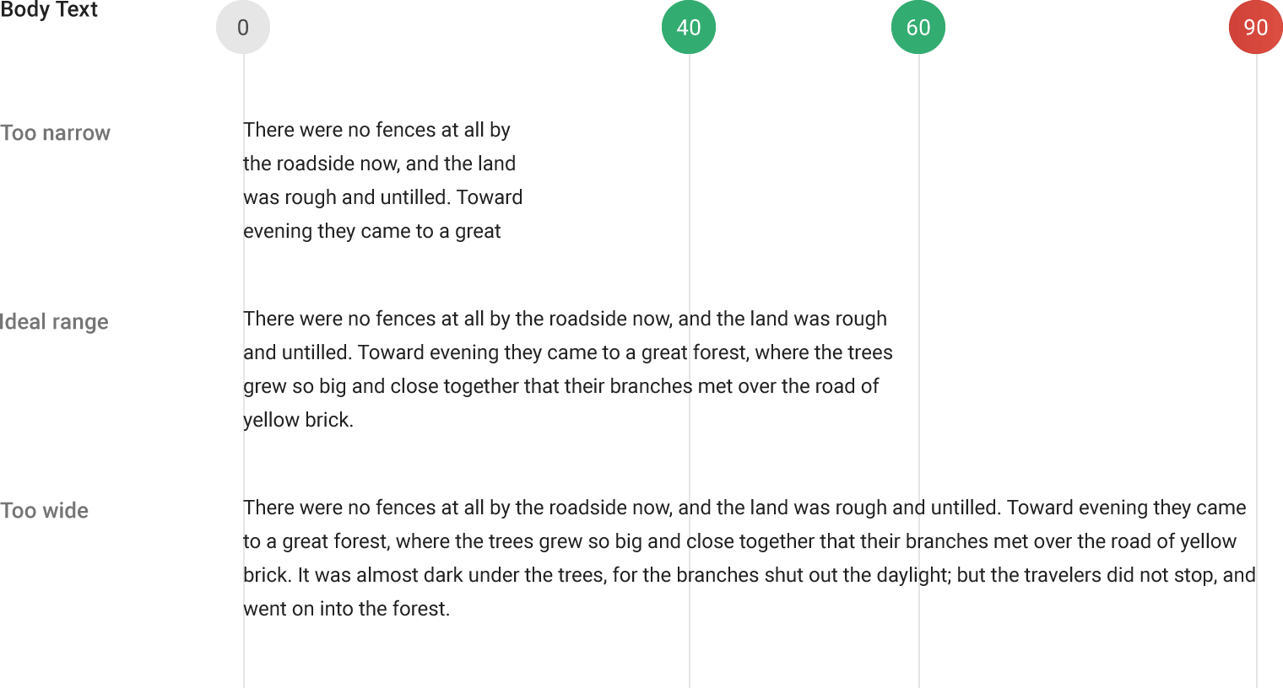Click the "Ideal range" row label
This screenshot has width=1283, height=688.
(x=55, y=322)
